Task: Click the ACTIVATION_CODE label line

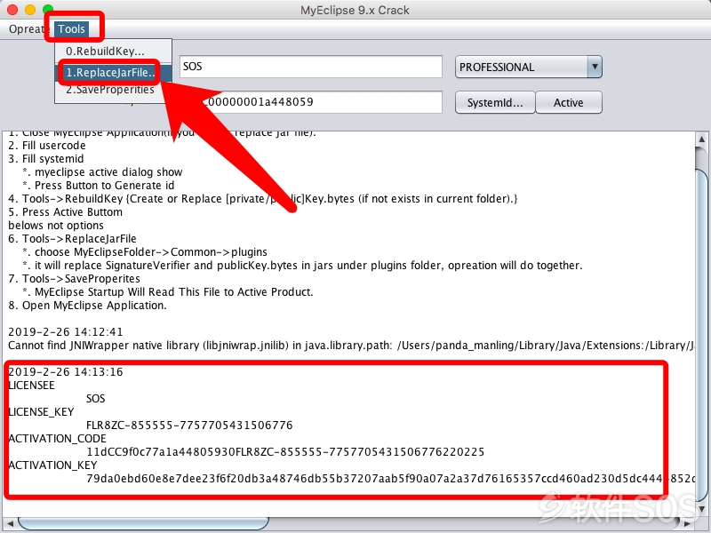Action: pos(58,439)
